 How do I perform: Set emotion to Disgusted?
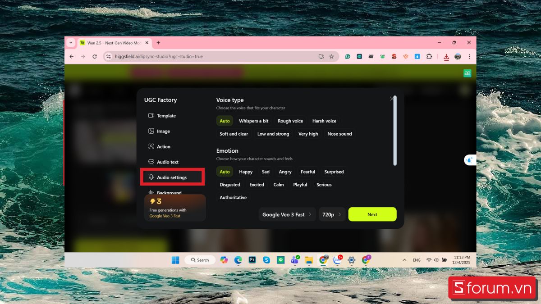(230, 185)
